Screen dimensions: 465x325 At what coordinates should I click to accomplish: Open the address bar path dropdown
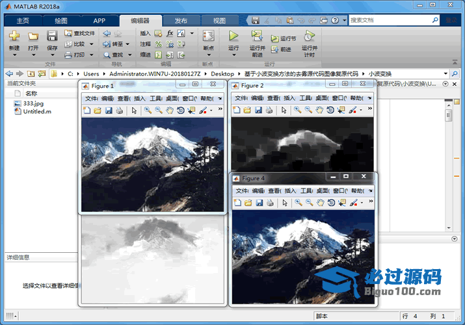point(445,73)
